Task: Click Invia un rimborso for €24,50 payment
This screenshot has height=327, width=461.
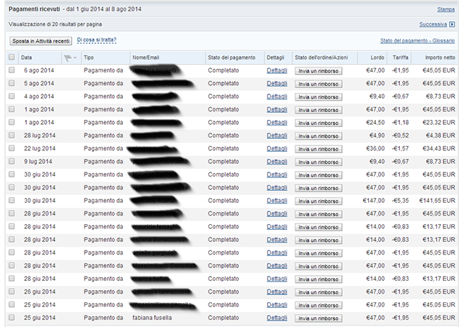Action: pyautogui.click(x=318, y=123)
